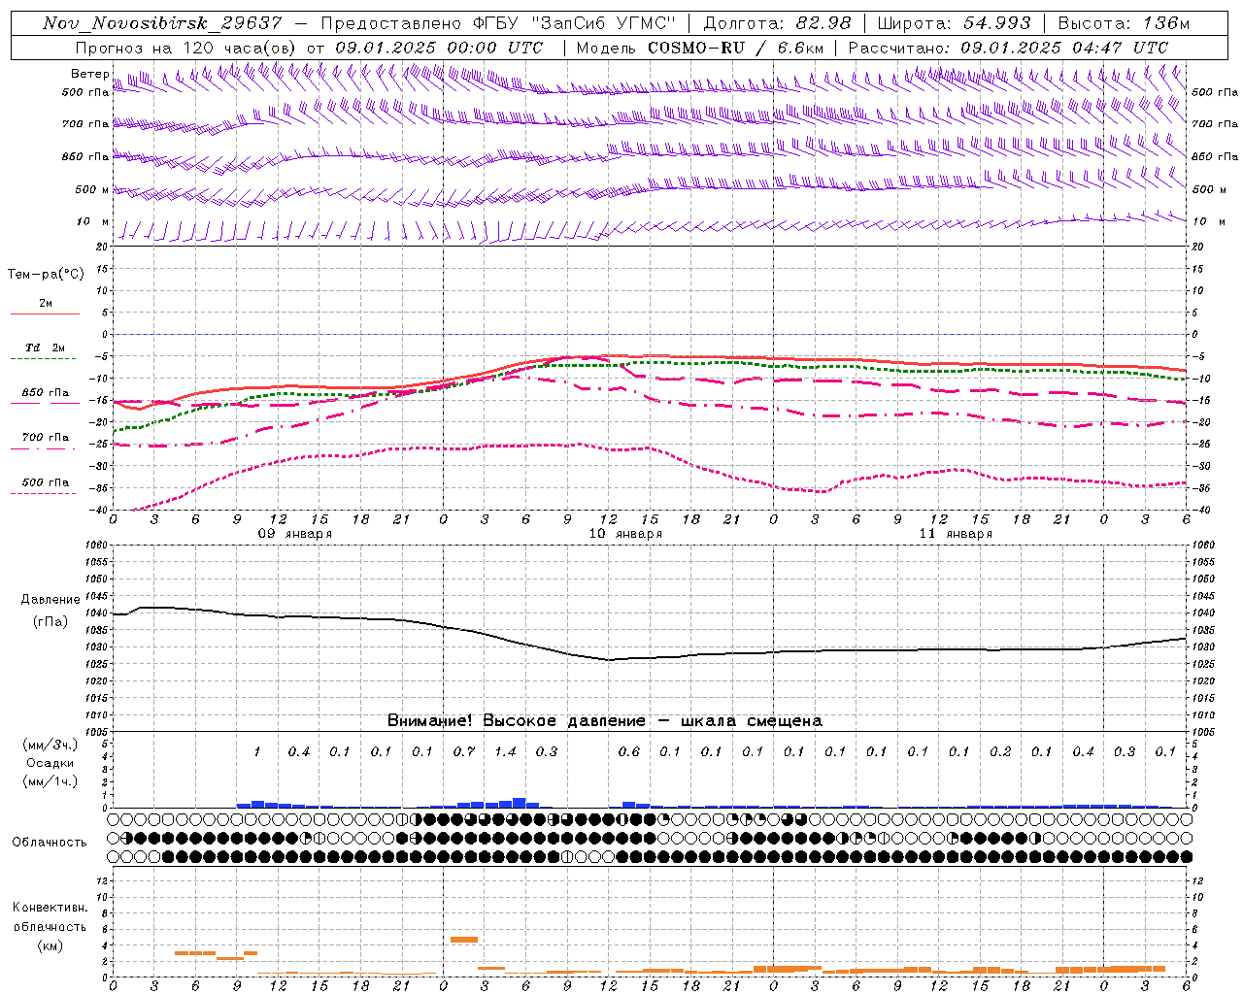Click the (мм/3ч.) precipitation unit label
This screenshot has width=1243, height=994.
tap(50, 745)
